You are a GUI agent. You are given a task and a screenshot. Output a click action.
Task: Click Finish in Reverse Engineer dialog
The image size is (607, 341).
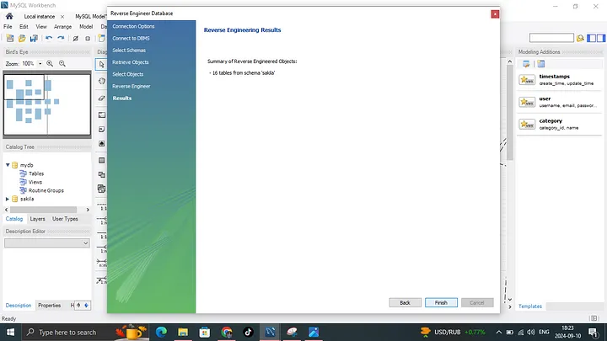[x=441, y=303]
